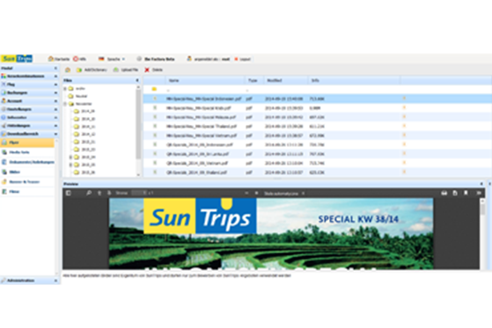Viewport: 492px width, 328px height.
Task: Click the magnifier search icon in PDF viewer
Action: [x=89, y=193]
